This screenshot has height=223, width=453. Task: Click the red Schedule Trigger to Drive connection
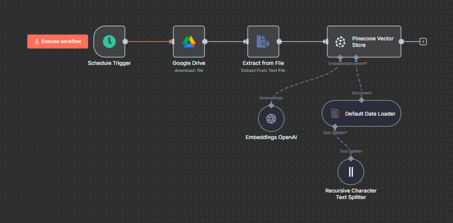(149, 41)
